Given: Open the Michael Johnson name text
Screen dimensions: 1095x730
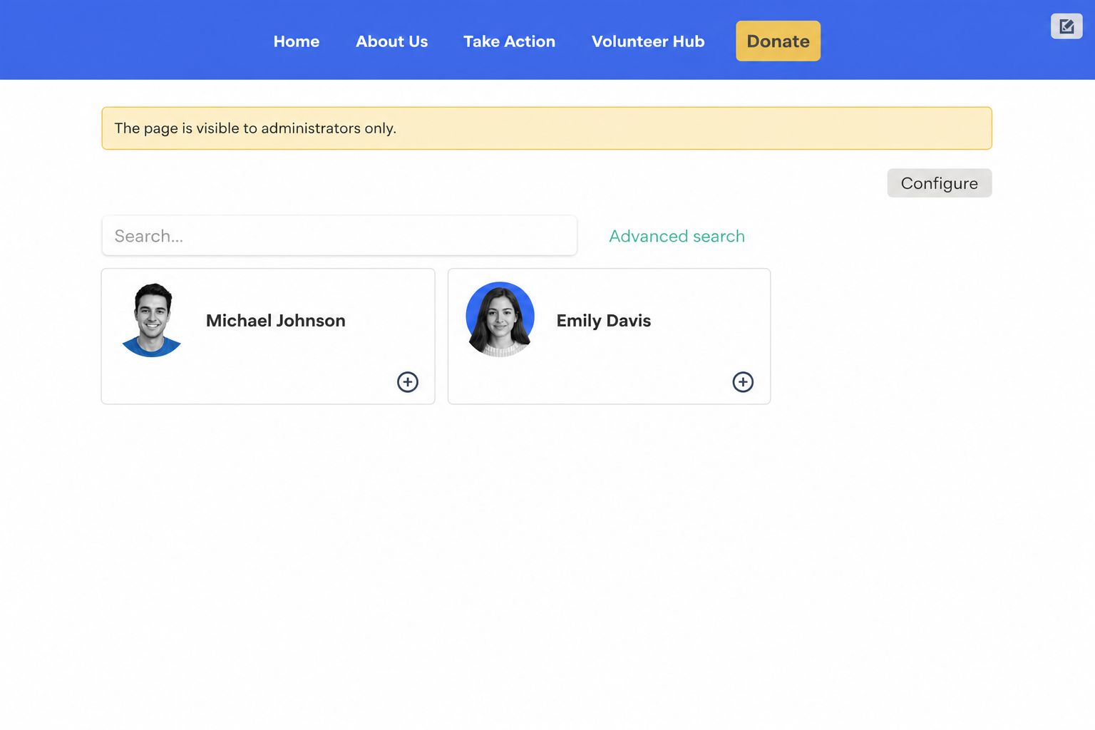Looking at the screenshot, I should [276, 321].
